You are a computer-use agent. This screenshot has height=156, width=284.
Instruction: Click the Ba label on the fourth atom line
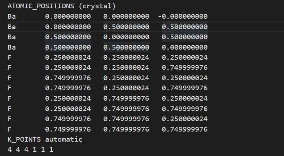12,47
